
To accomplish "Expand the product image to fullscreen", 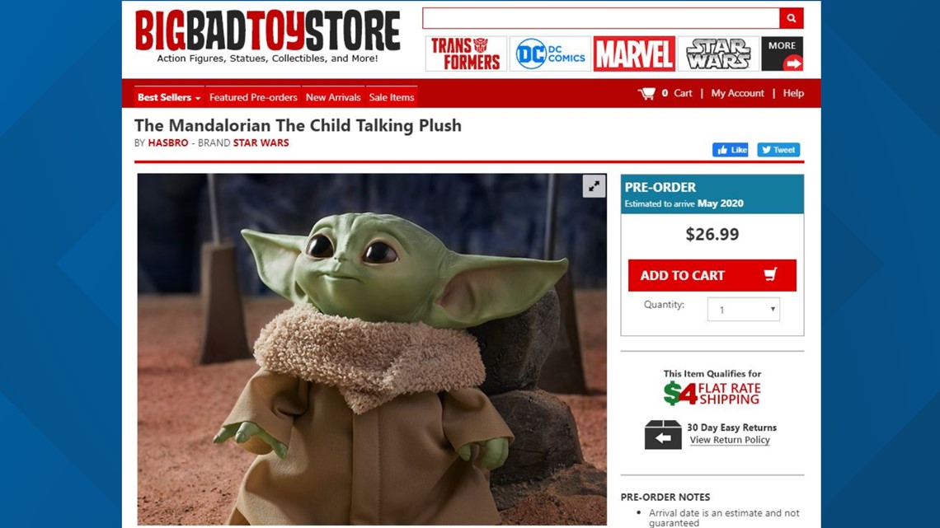I will pyautogui.click(x=594, y=186).
